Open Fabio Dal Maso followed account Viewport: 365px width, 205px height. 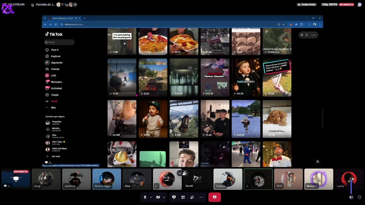[56, 149]
